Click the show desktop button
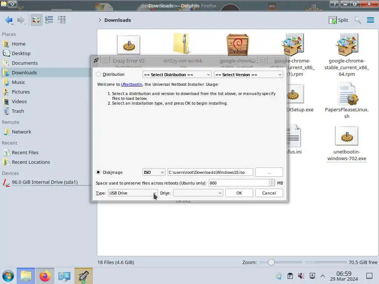The image size is (379, 284). tap(369, 276)
